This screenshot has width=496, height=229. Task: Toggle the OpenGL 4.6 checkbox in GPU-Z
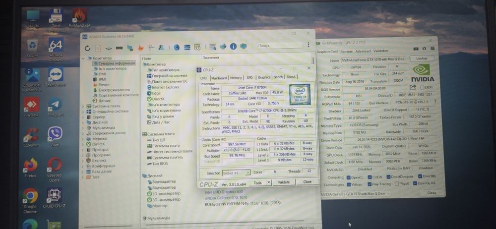[415, 183]
